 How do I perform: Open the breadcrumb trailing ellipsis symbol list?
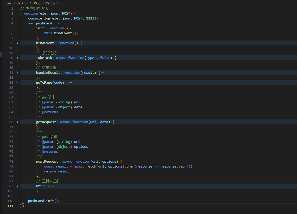(x=61, y=3)
